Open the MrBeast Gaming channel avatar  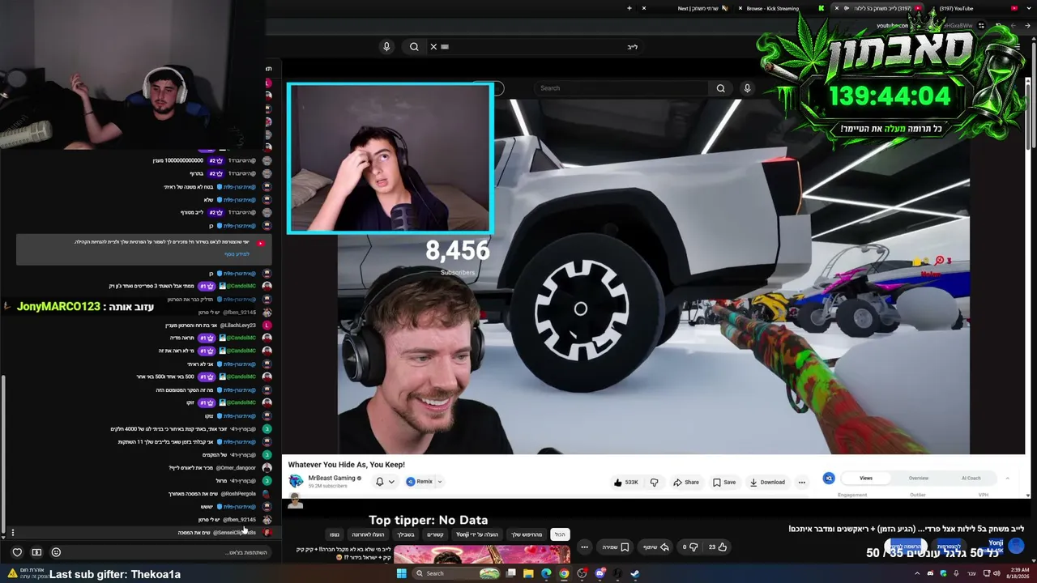click(x=296, y=481)
